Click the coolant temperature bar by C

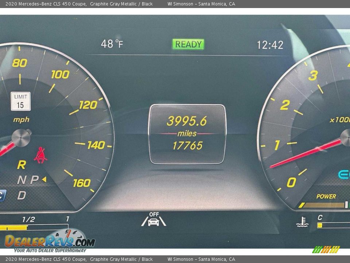(x=334, y=225)
